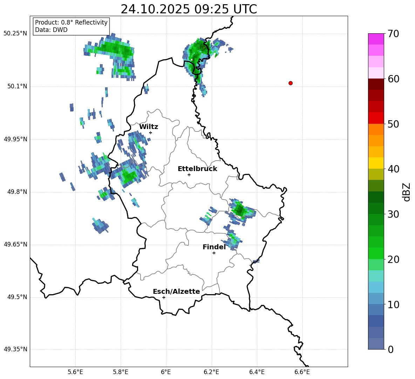415x379 pixels.
Task: Click the 49.5°N latitude label
Action: 17,297
